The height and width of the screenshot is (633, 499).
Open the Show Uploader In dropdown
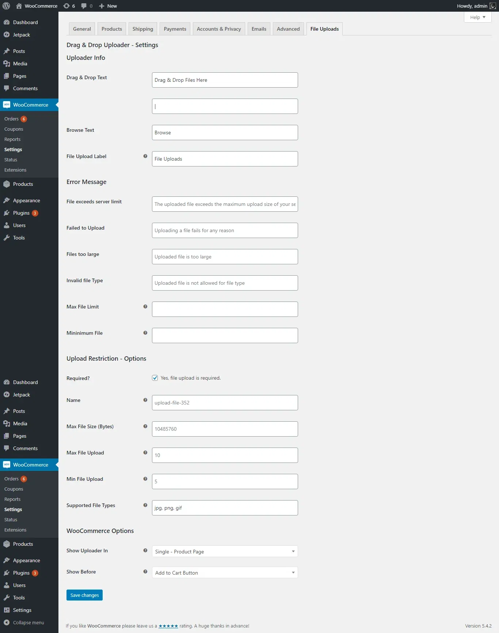(225, 551)
